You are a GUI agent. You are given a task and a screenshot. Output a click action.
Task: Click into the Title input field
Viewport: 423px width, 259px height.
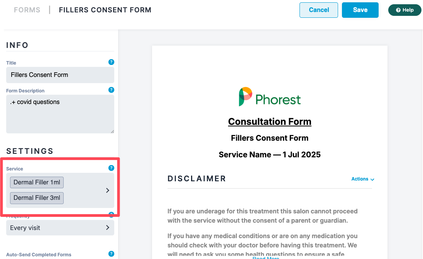click(x=60, y=75)
